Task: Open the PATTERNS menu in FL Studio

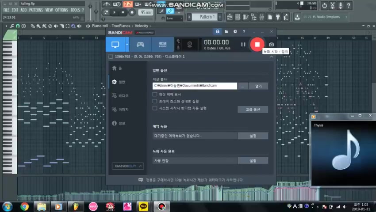Action: (x=36, y=10)
